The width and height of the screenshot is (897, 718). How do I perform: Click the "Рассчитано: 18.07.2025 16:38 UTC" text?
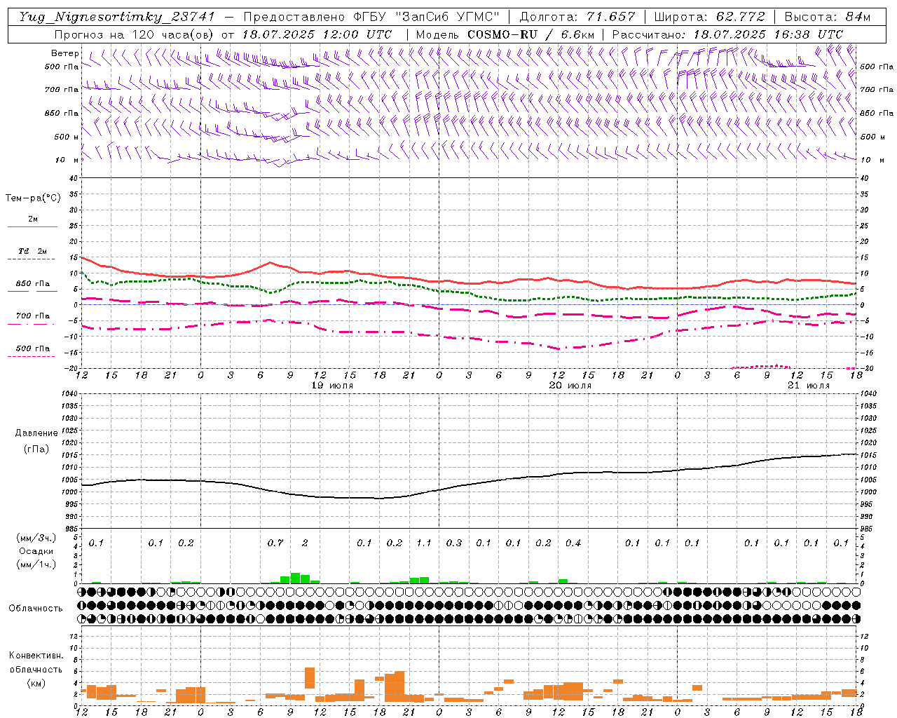[x=727, y=34]
